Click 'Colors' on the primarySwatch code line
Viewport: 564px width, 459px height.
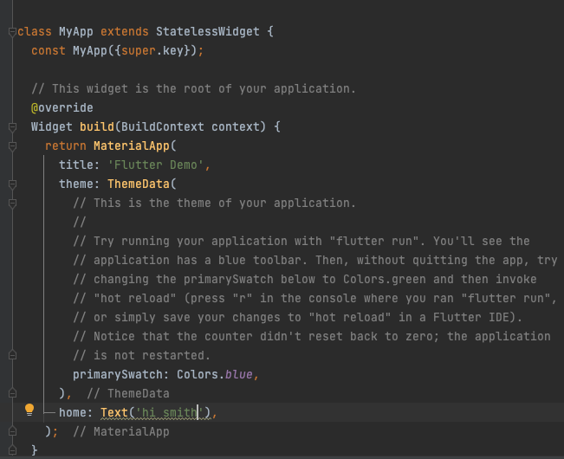click(198, 374)
